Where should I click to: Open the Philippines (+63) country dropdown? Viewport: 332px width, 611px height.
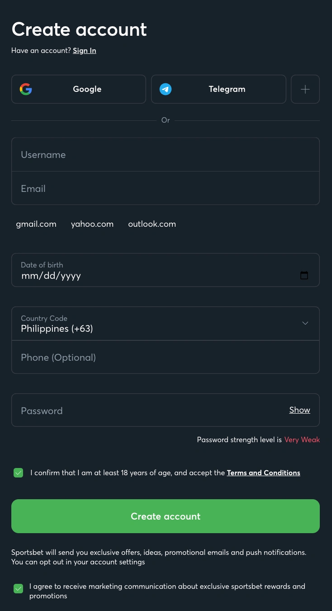point(166,324)
